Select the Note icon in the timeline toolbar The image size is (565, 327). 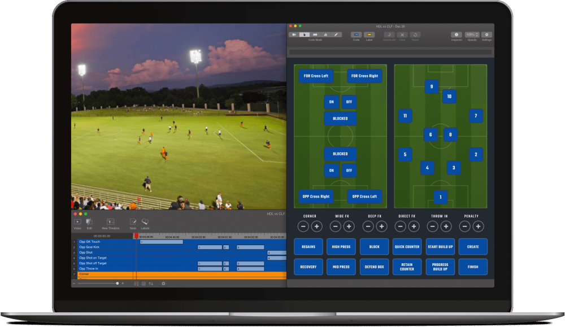133,222
